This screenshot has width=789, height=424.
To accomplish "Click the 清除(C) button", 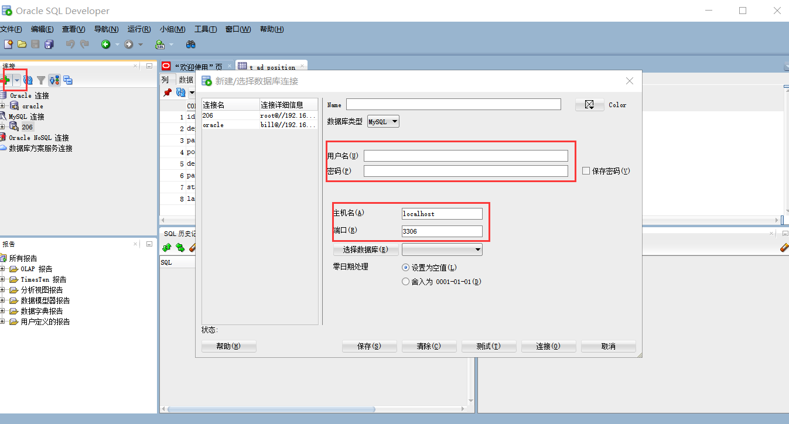I will point(429,346).
